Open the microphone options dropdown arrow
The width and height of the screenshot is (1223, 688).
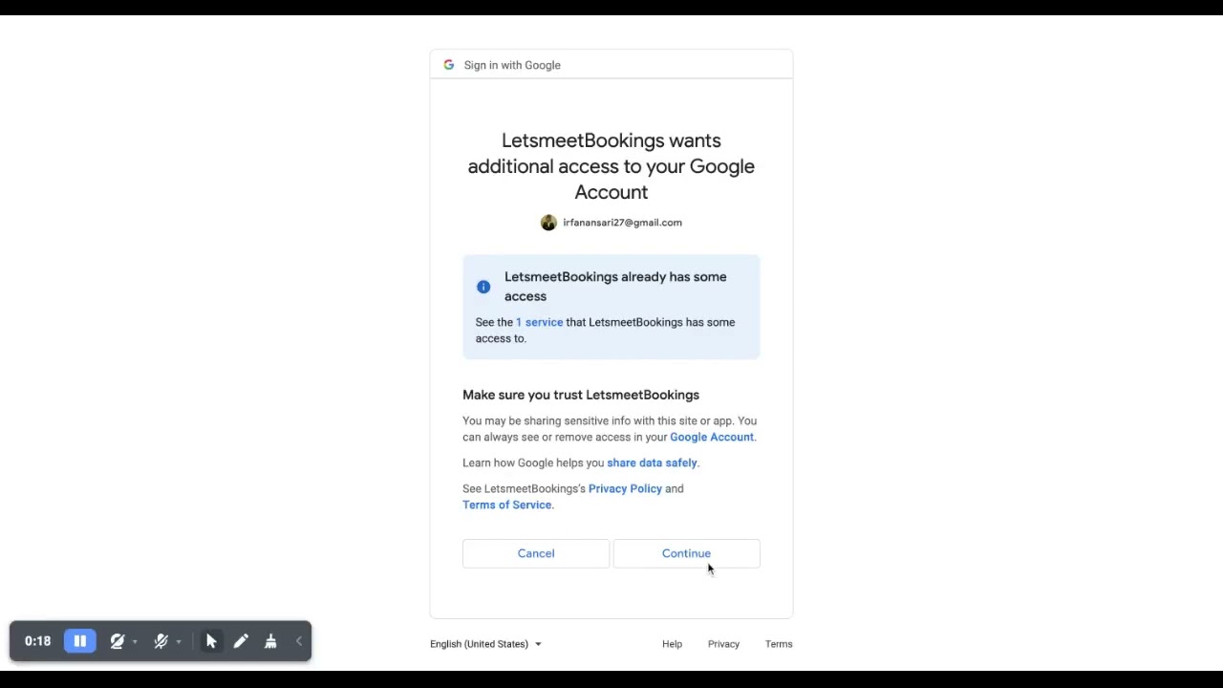click(x=179, y=642)
